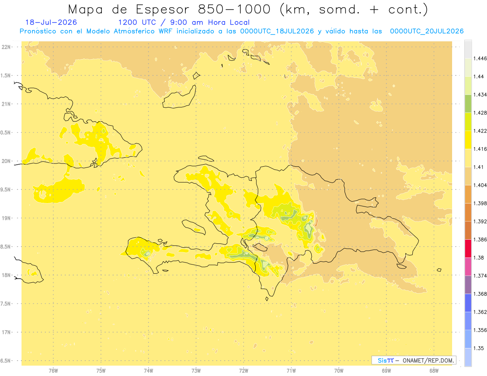Click the blue legend swatch above 1.362
Viewport: 487px width, 376px height.
tap(468, 303)
